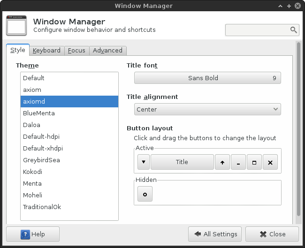Click the Help button
305x248 pixels.
coord(33,234)
